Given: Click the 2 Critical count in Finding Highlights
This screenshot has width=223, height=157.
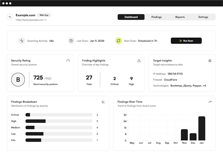Looking at the screenshot, I should (x=115, y=78).
